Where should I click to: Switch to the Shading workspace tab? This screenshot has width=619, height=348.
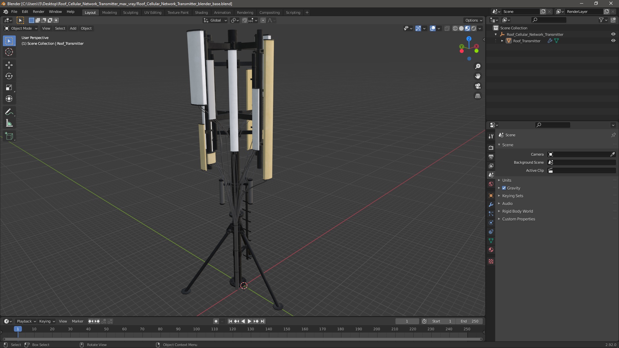pyautogui.click(x=201, y=12)
